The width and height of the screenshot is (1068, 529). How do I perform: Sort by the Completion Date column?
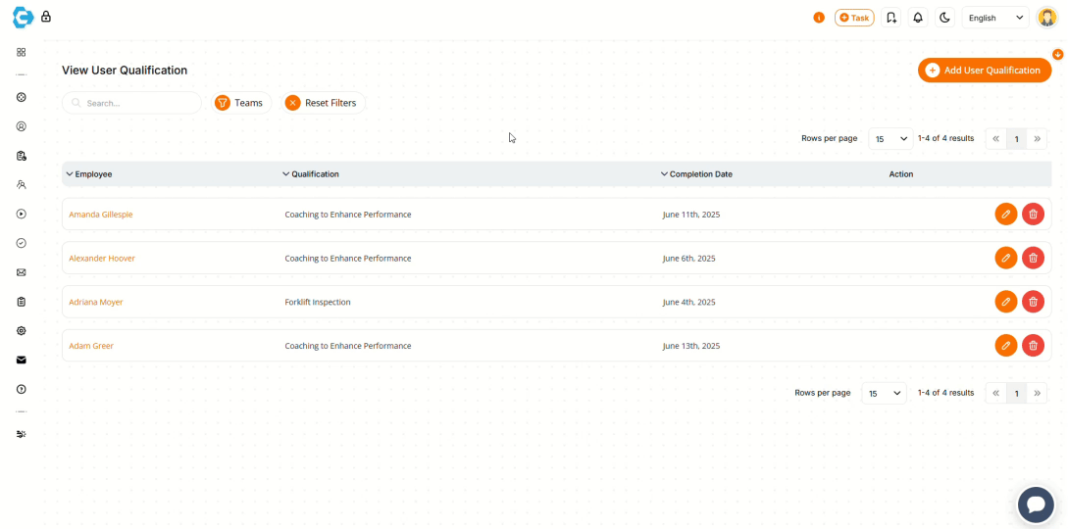tap(697, 174)
